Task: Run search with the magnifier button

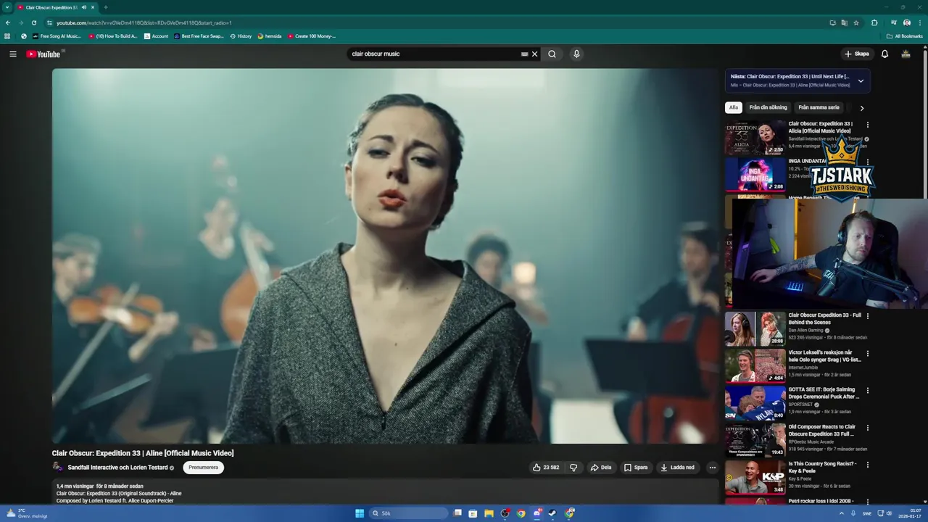Action: pos(552,54)
